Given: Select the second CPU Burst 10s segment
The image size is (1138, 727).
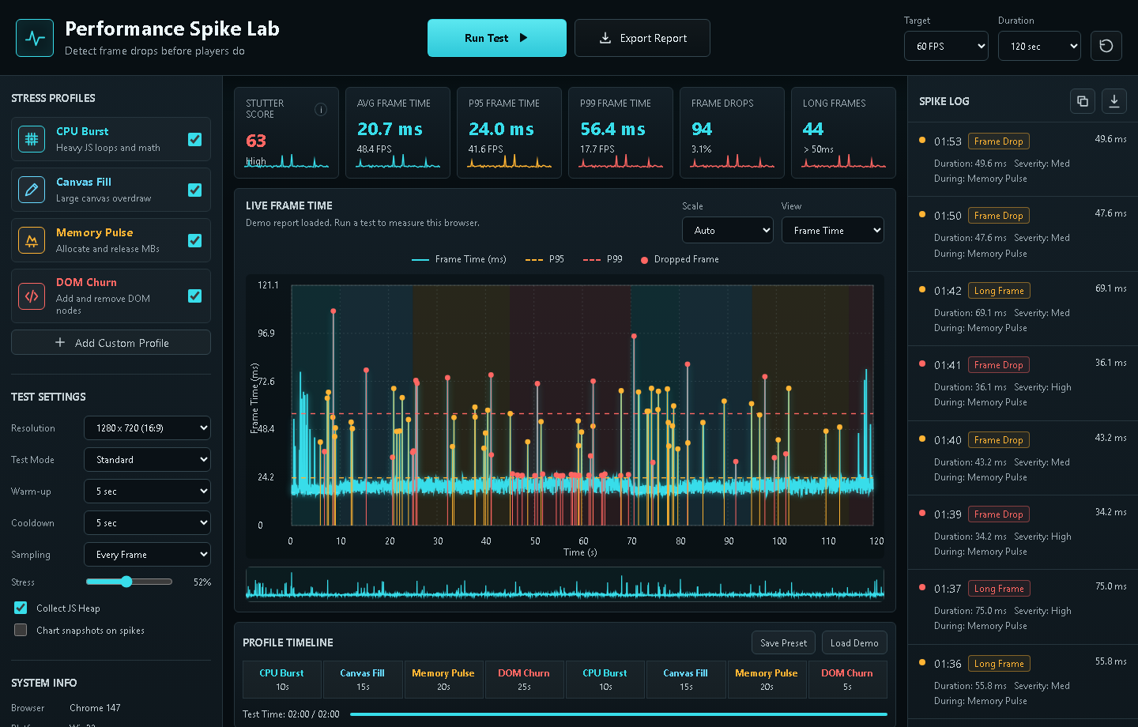Looking at the screenshot, I should pos(605,680).
